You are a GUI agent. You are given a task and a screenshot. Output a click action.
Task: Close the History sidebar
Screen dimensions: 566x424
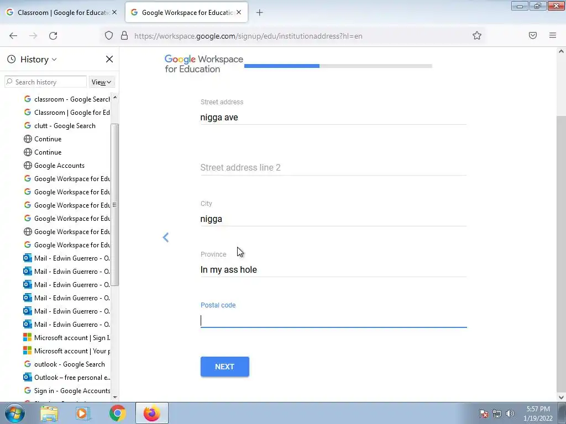click(109, 59)
